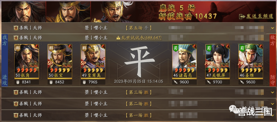
Task: Click the 敌方 防守 red side tab
Action: [273, 60]
